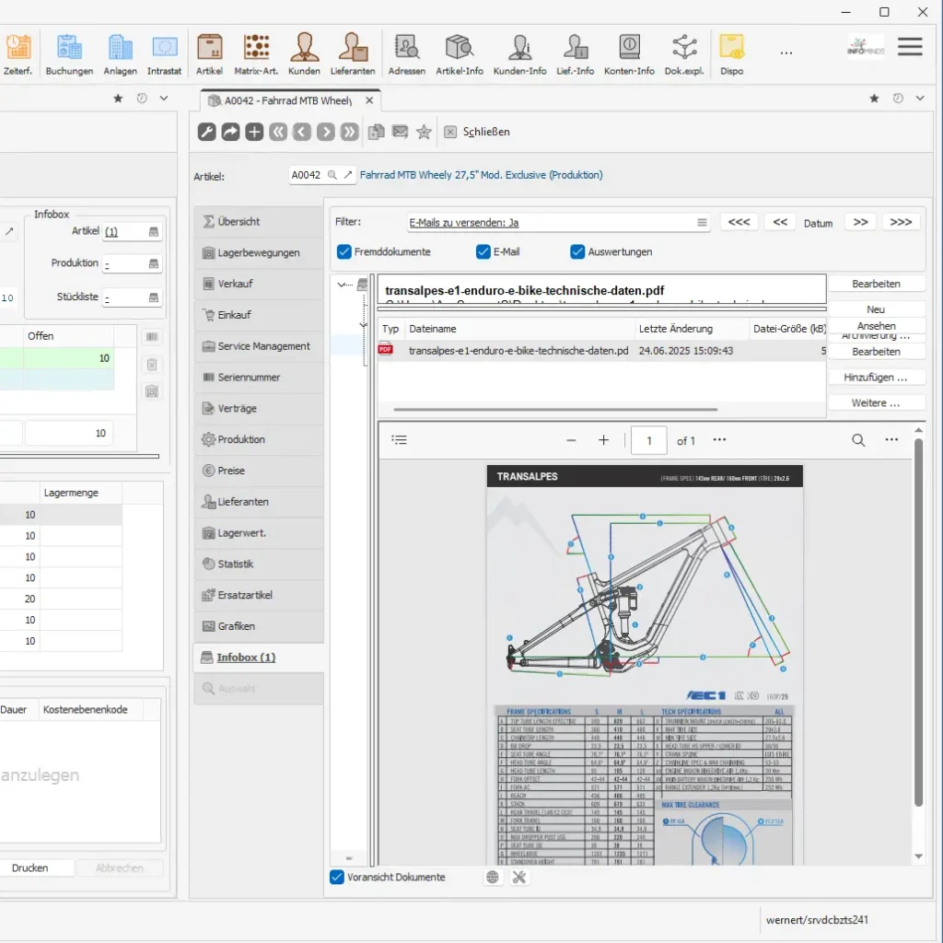Open the Dispo module

point(732,54)
